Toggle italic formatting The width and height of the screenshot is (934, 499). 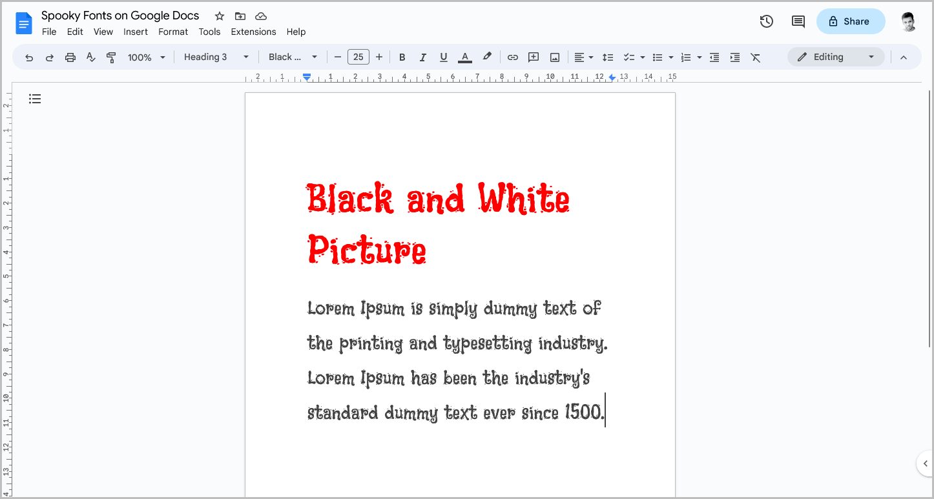tap(422, 57)
